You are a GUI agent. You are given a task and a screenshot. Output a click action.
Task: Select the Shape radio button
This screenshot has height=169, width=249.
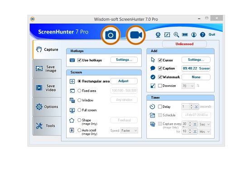79,120
